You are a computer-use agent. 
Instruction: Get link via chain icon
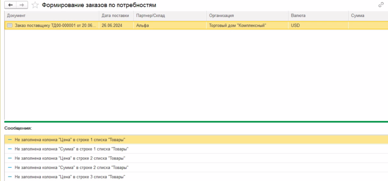(381, 5)
